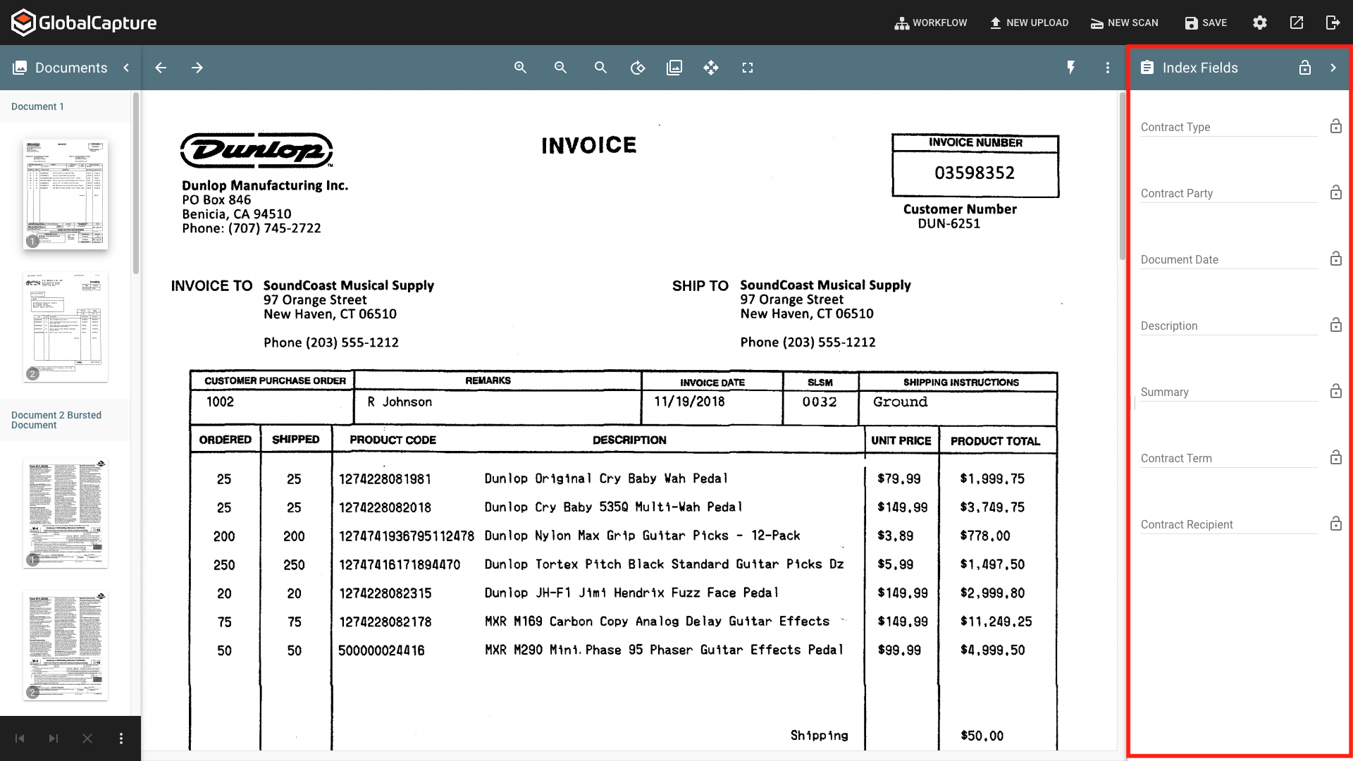1353x761 pixels.
Task: Click the R Johnson remarks value
Action: pyautogui.click(x=400, y=402)
